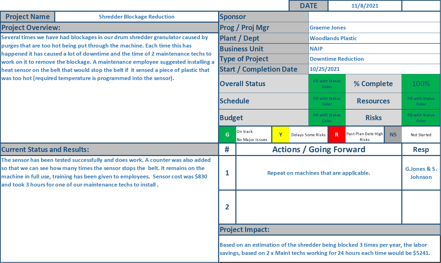
Task: Click the yellow Y legend swatch
Action: (281, 135)
